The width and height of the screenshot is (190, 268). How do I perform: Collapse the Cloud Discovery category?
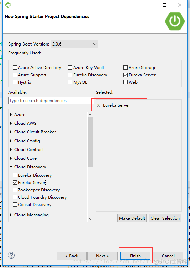11,167
